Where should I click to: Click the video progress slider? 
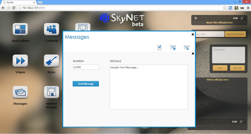(x=214, y=122)
